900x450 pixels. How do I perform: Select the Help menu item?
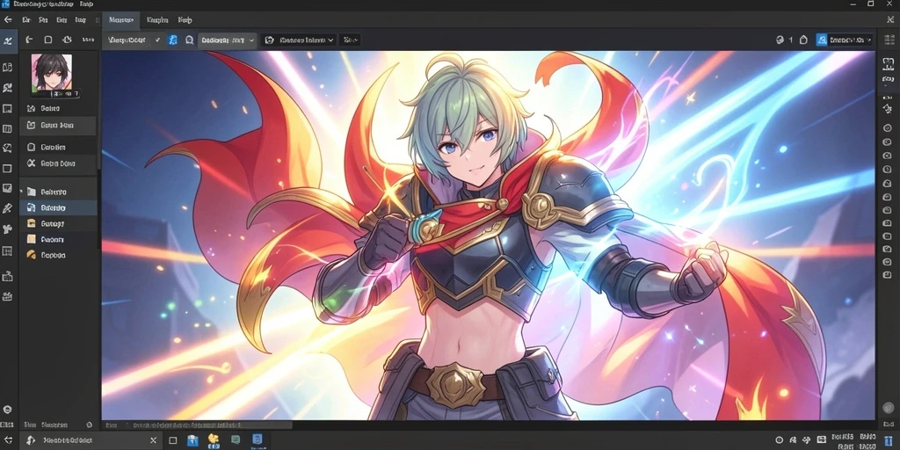[x=185, y=19]
